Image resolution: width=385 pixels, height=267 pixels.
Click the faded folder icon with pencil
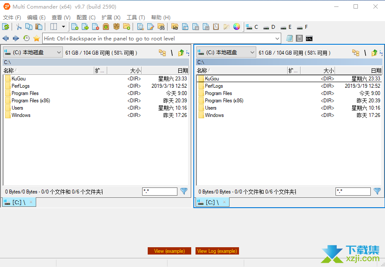tap(227, 27)
